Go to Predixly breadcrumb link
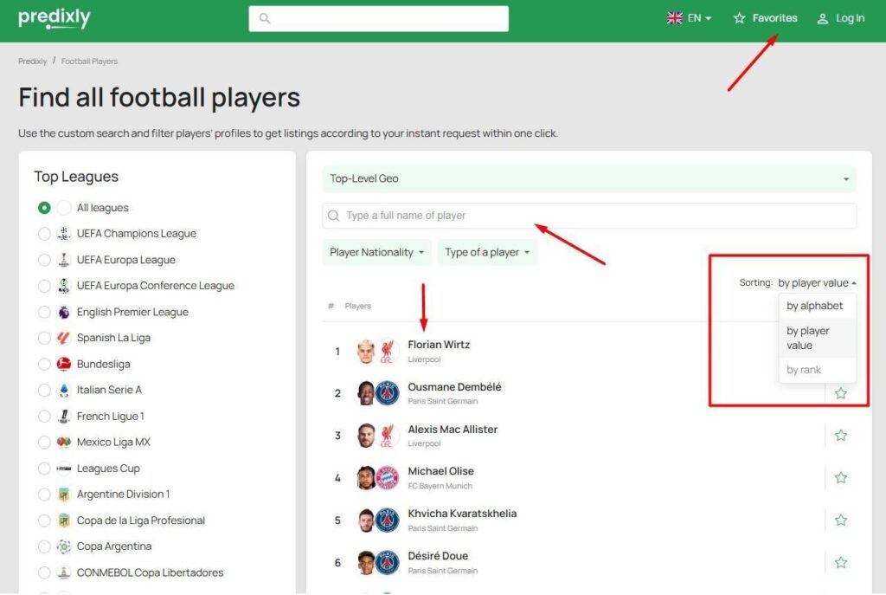The width and height of the screenshot is (886, 595). coord(32,61)
